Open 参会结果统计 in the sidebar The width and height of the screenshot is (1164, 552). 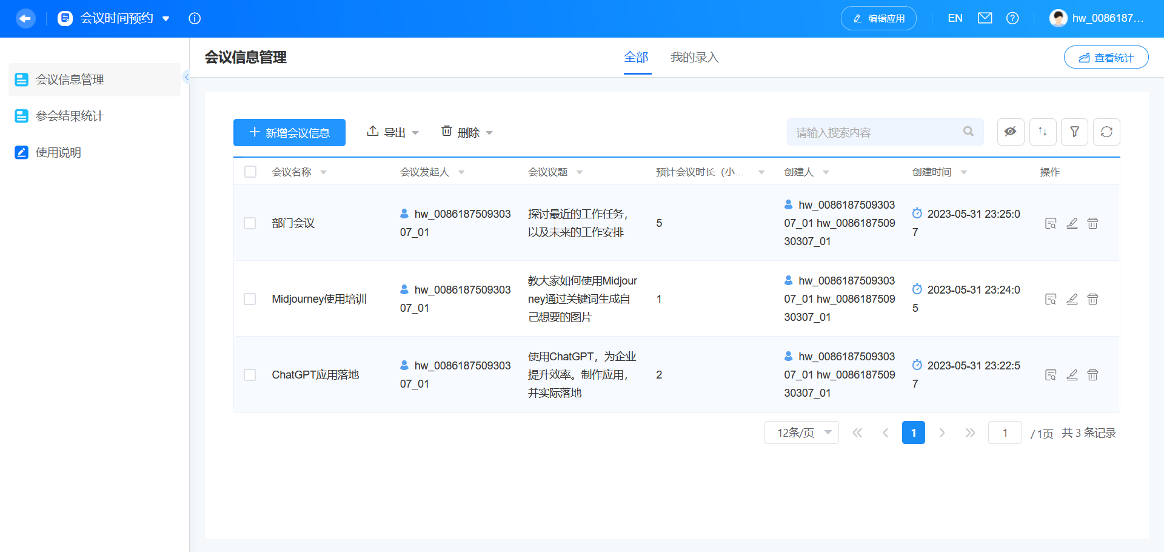(x=70, y=116)
